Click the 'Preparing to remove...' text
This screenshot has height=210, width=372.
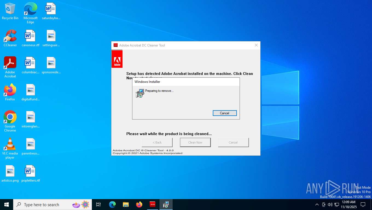pos(159,91)
